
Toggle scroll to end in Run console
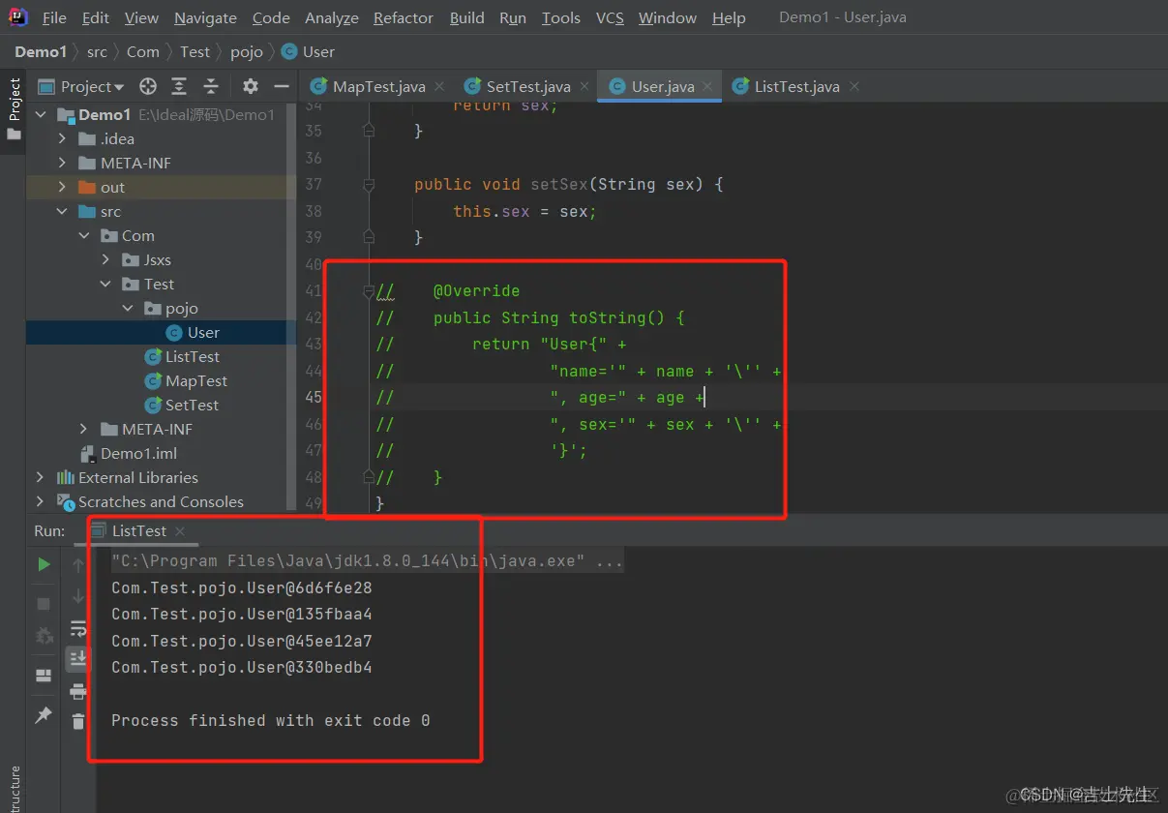[x=77, y=660]
